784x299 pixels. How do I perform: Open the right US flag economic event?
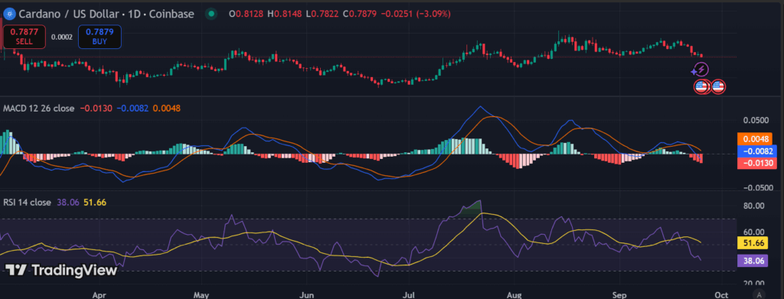click(x=718, y=87)
